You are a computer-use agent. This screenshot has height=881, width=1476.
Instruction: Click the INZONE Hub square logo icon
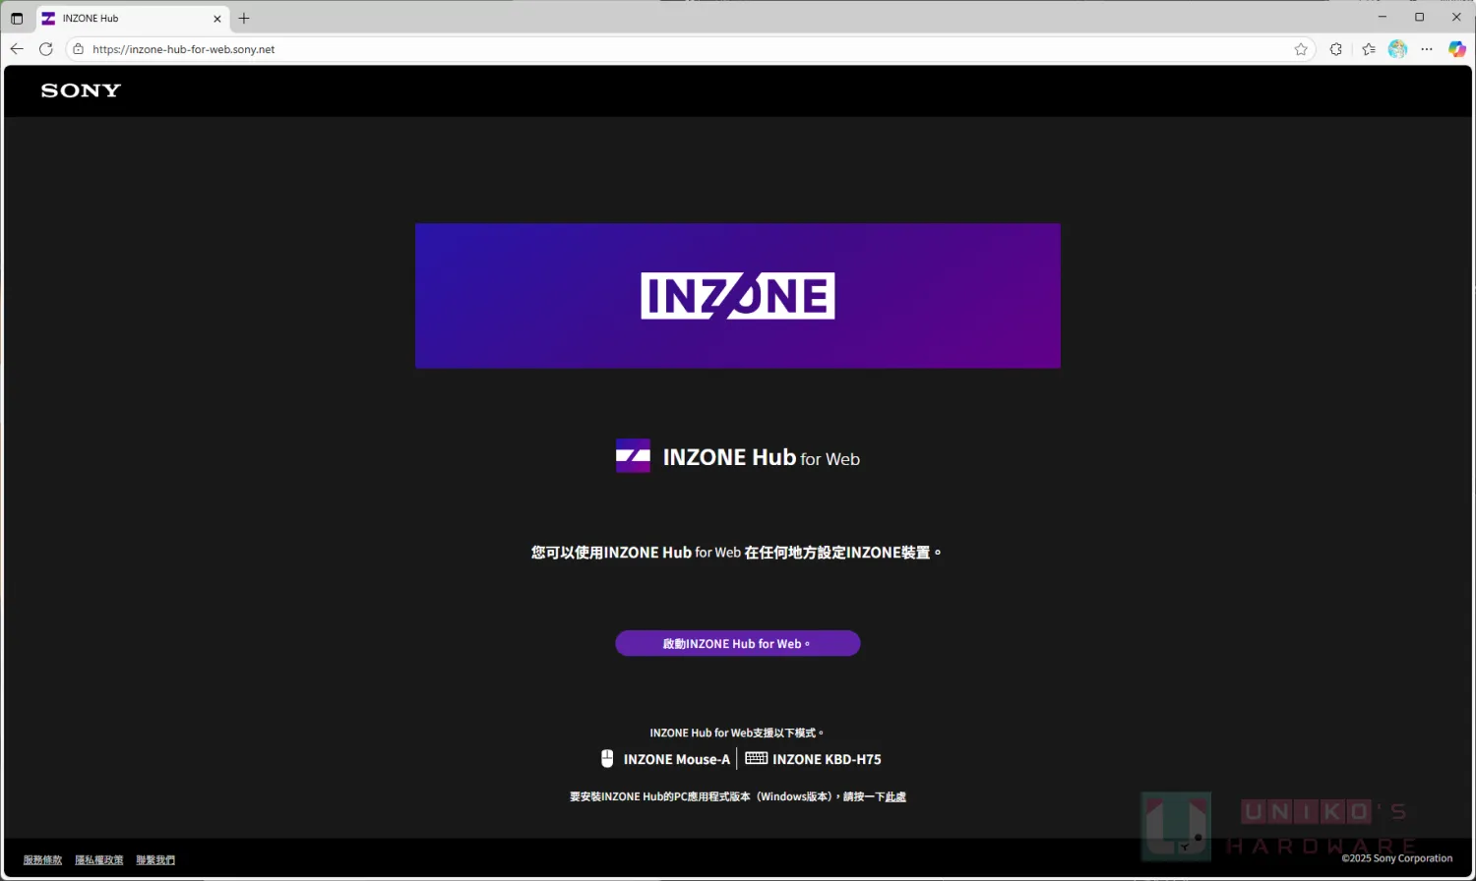(633, 456)
